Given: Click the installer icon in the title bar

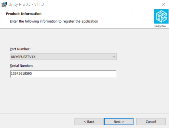Looking at the screenshot, I should tap(4, 4).
